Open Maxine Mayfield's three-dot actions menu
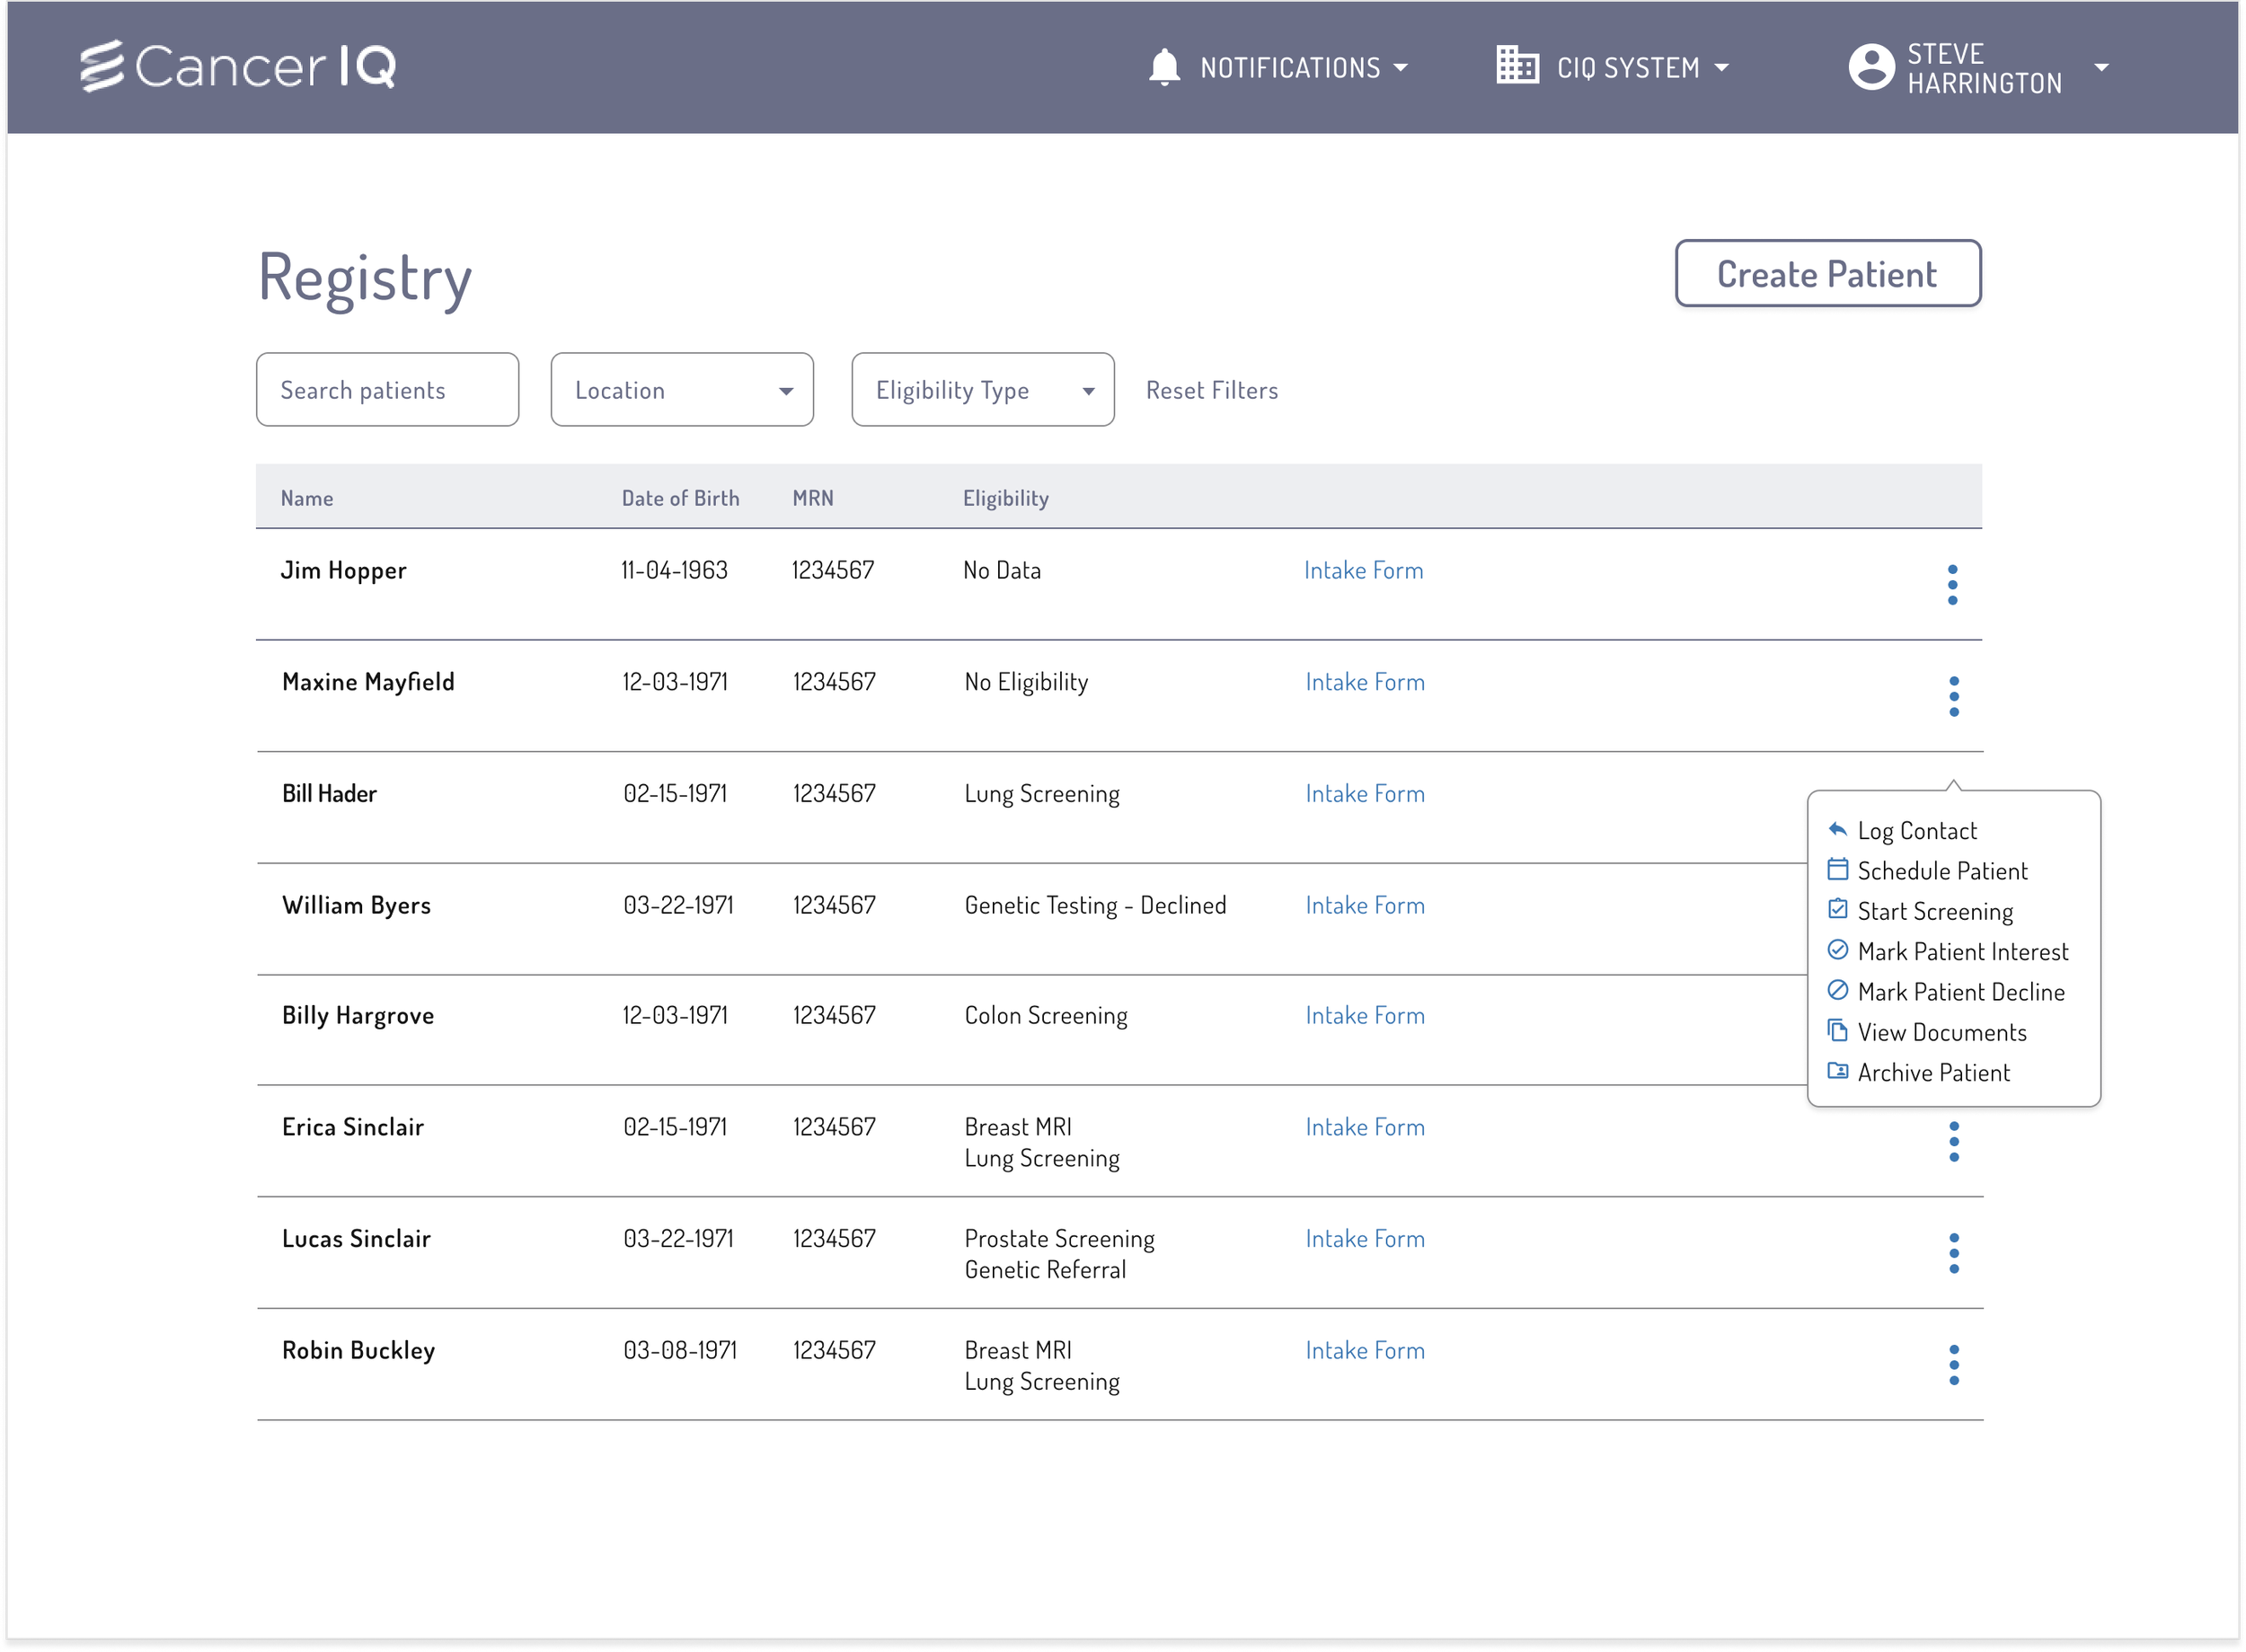Screen dimensions: 2246x1652 click(1953, 696)
